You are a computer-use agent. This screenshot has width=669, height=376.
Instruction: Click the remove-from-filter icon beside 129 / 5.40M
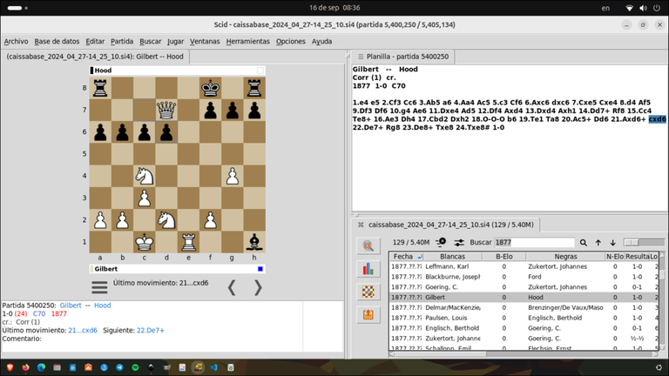coord(441,242)
